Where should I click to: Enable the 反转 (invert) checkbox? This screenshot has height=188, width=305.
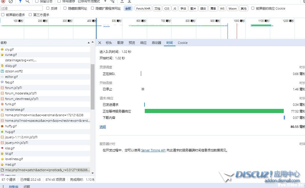pos(48,8)
